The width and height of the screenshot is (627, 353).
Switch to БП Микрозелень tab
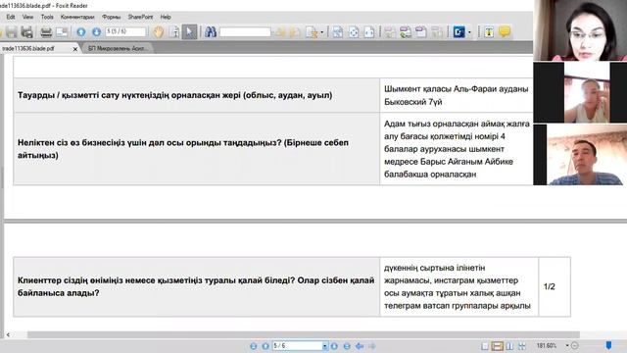[x=118, y=48]
